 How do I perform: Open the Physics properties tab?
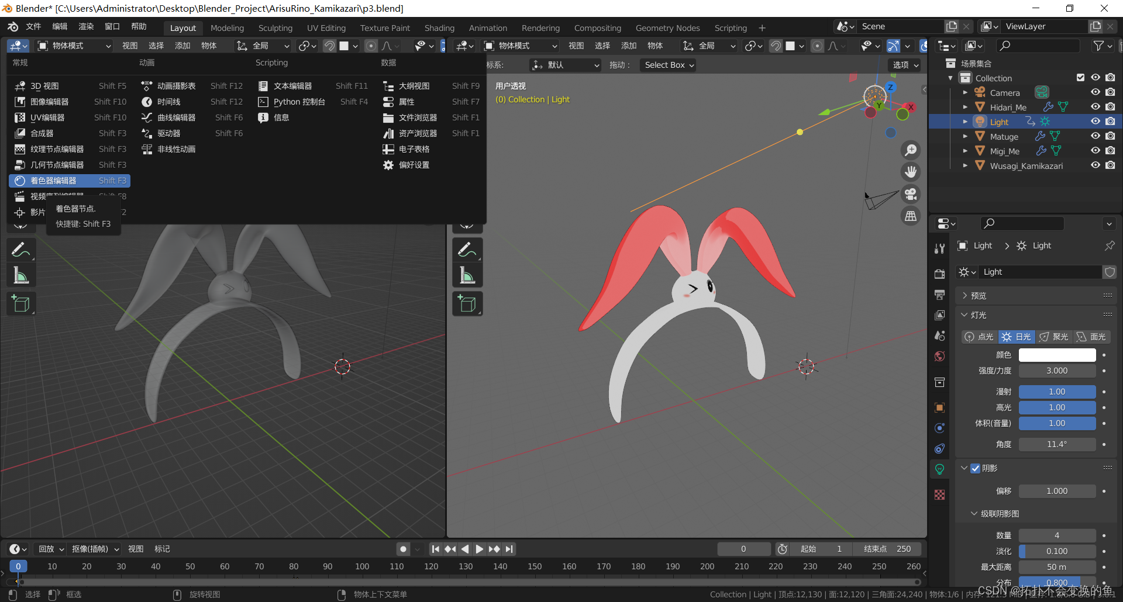point(940,428)
